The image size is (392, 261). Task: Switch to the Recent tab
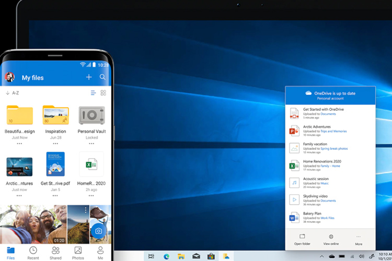(x=33, y=253)
